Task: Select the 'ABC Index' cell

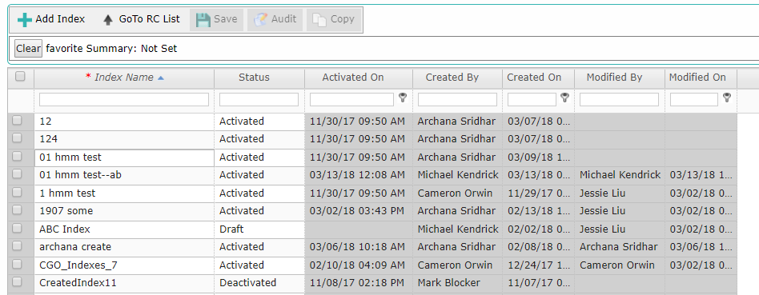Action: (124, 229)
